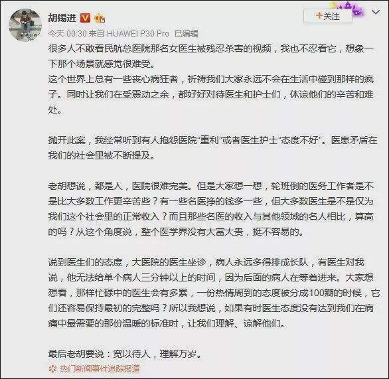389x379 pixels.
Task: Follow 胡锡进 with the 关注 button
Action: [328, 17]
